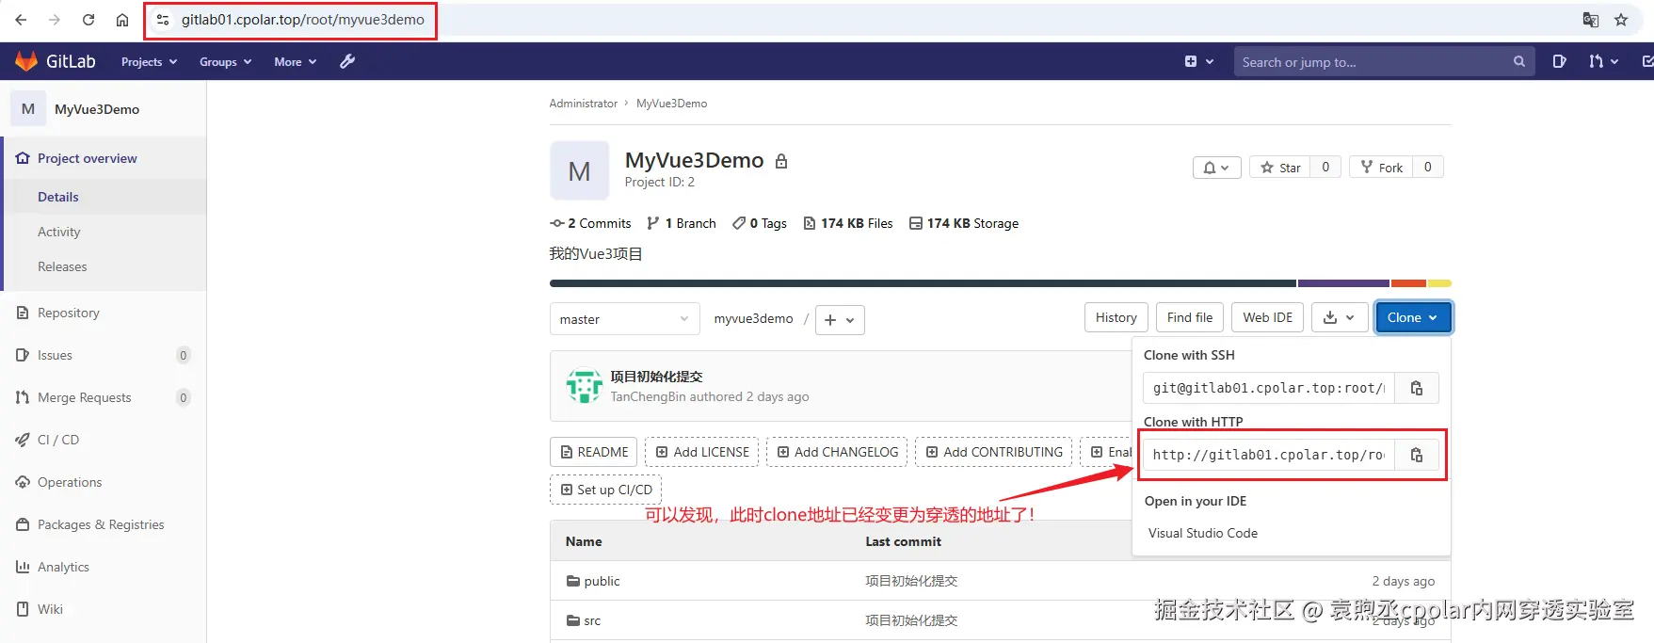The width and height of the screenshot is (1654, 643).
Task: Open the notification bell dropdown
Action: click(1216, 168)
